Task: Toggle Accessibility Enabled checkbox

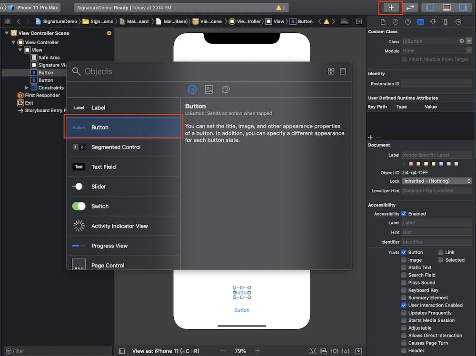Action: [x=404, y=214]
